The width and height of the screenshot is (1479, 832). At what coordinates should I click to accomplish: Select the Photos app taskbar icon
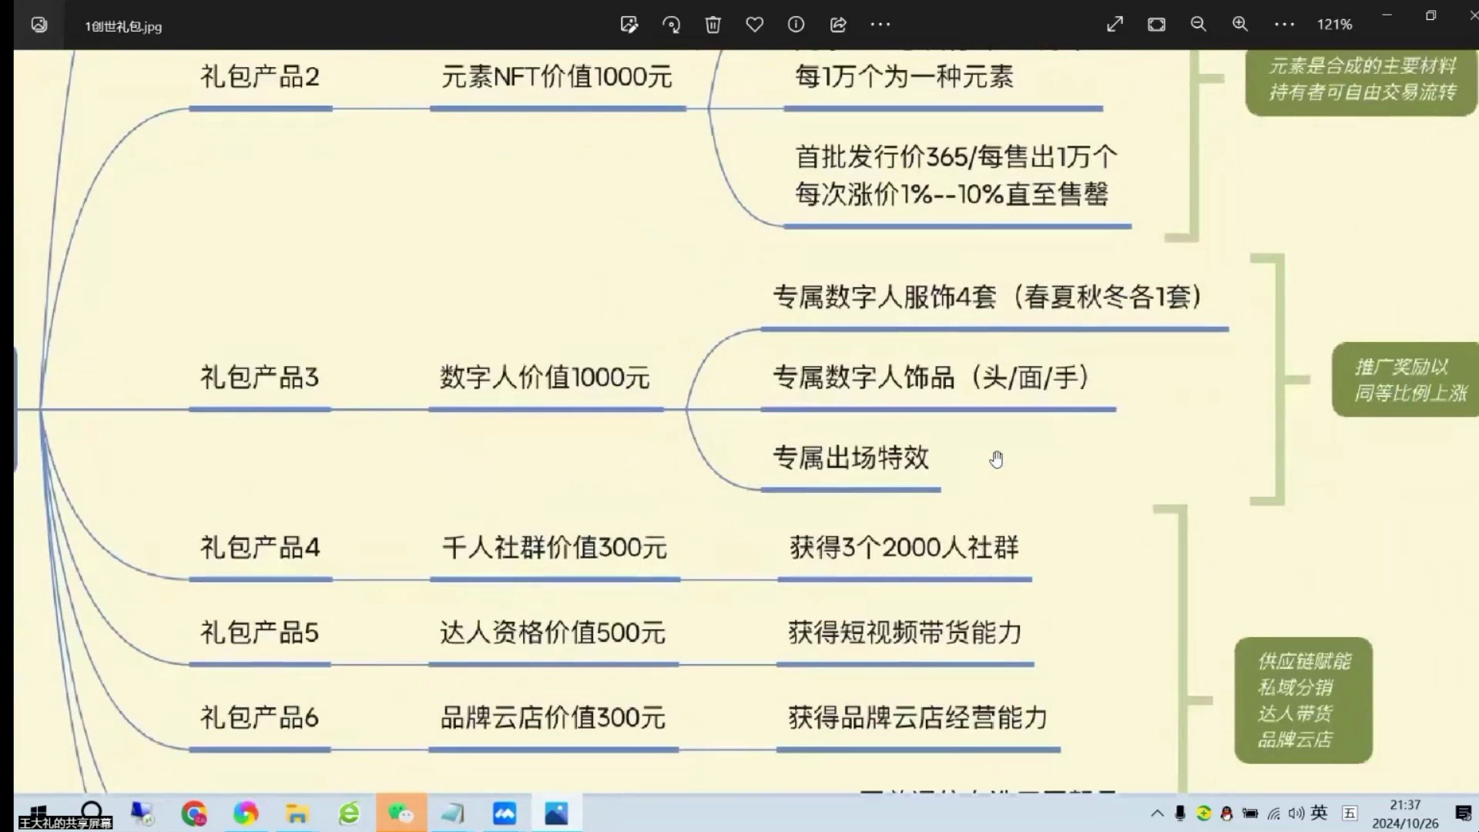[556, 814]
